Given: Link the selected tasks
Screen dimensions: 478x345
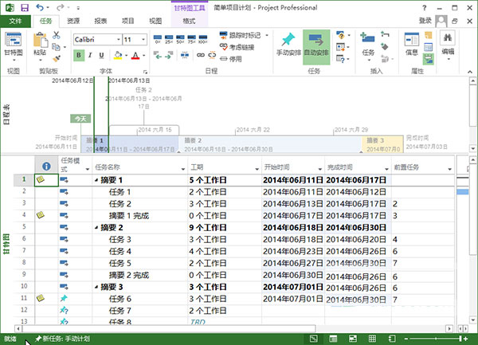Looking at the screenshot, I should [200, 55].
